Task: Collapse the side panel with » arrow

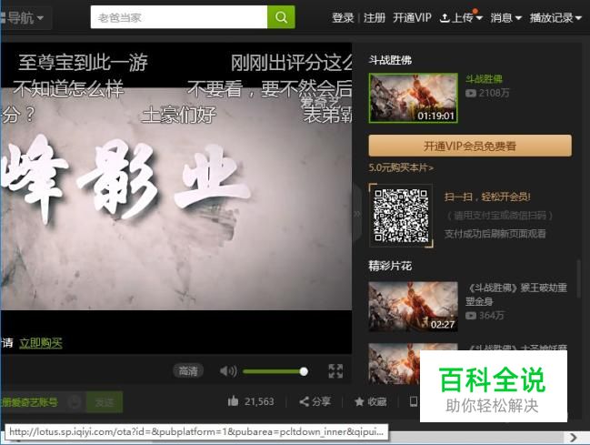Action: pos(356,214)
